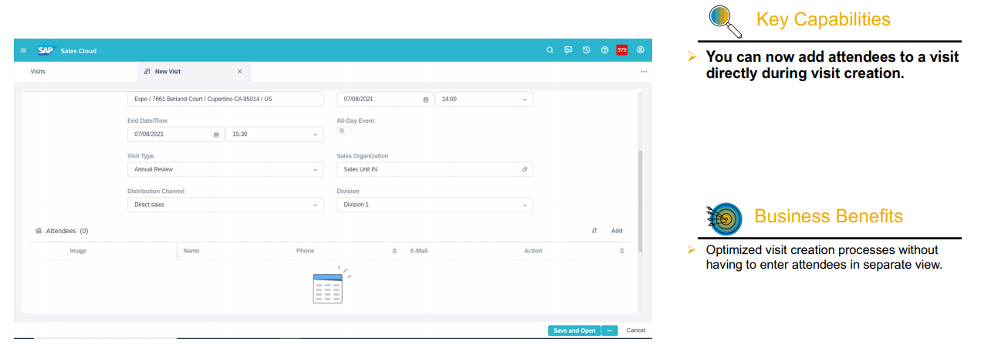
Task: Open the help question mark icon
Action: pyautogui.click(x=604, y=50)
